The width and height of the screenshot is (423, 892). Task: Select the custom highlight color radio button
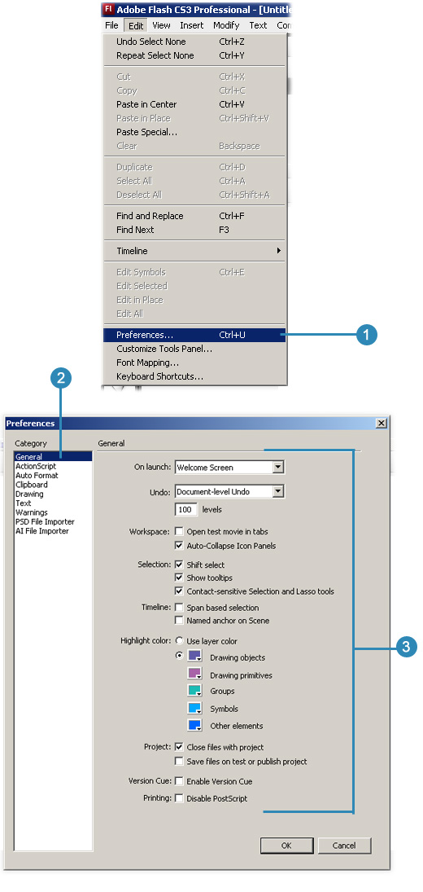coord(180,655)
